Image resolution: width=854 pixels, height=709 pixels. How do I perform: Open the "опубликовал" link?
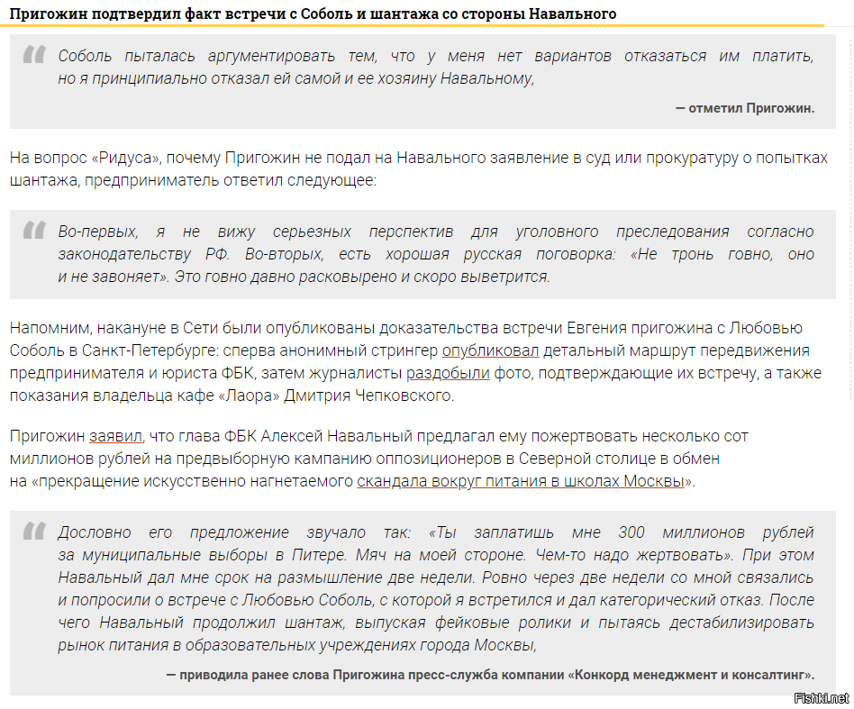(x=490, y=350)
